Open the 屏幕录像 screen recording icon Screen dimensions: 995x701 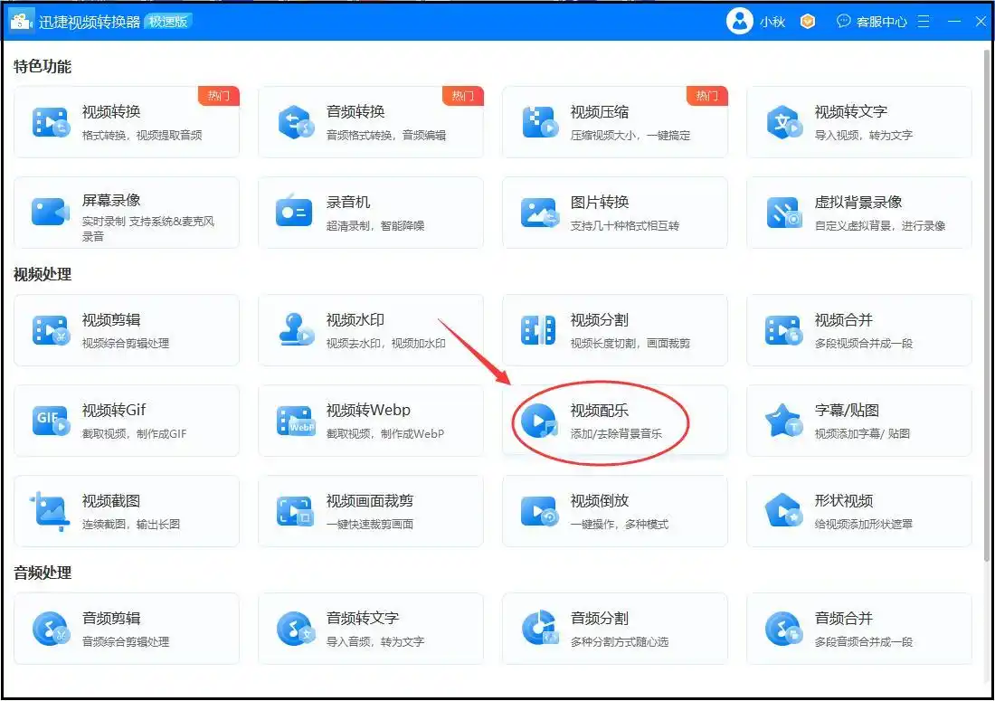[x=51, y=213]
